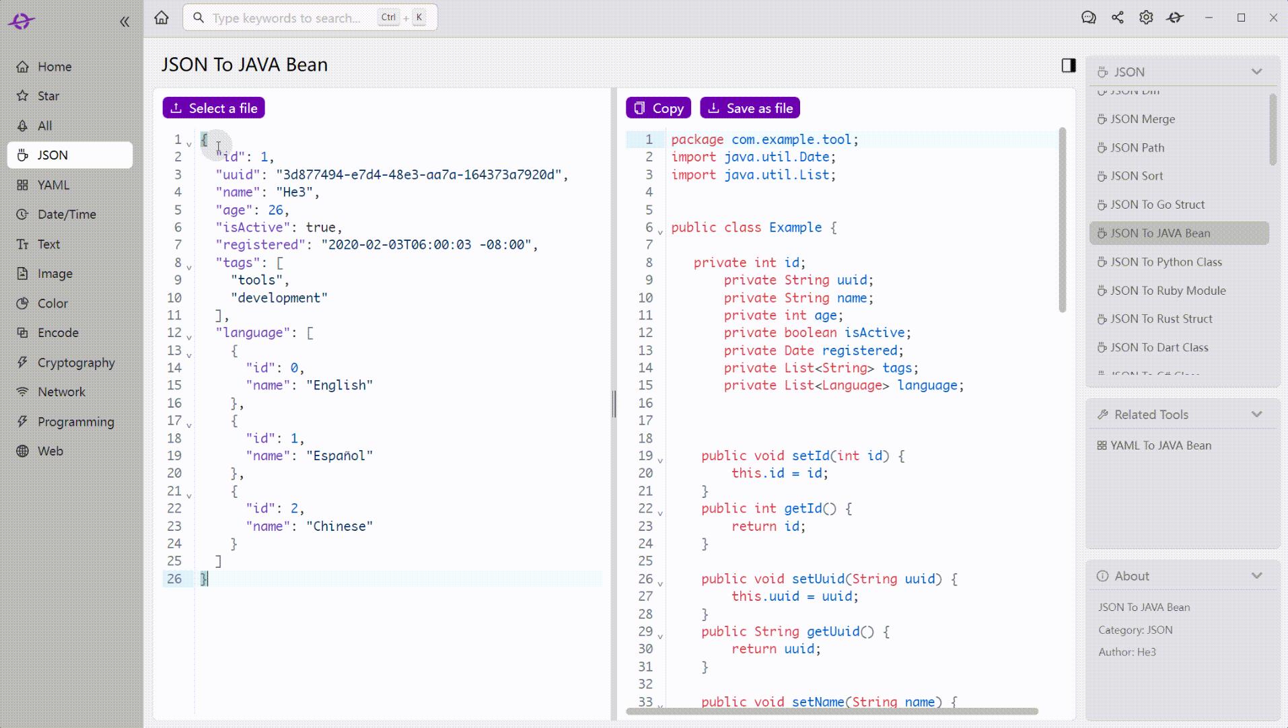
Task: Click the He3 sync icon beside settings
Action: pyautogui.click(x=1175, y=17)
